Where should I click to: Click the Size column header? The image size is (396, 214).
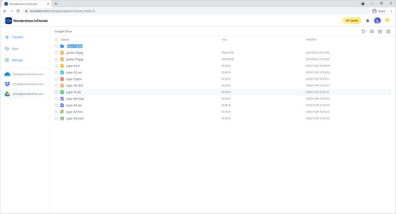point(224,40)
